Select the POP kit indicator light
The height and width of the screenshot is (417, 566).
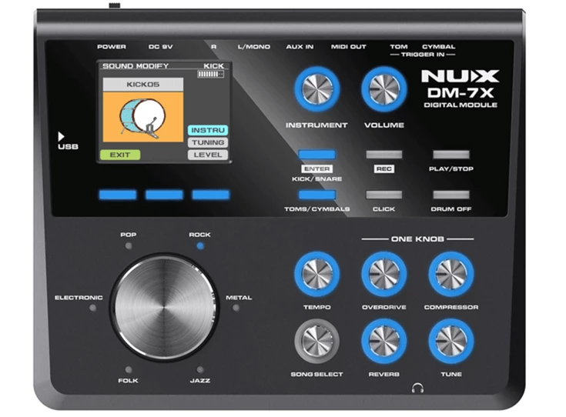129,246
